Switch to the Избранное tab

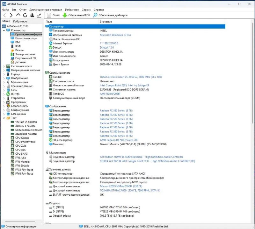pos(20,21)
